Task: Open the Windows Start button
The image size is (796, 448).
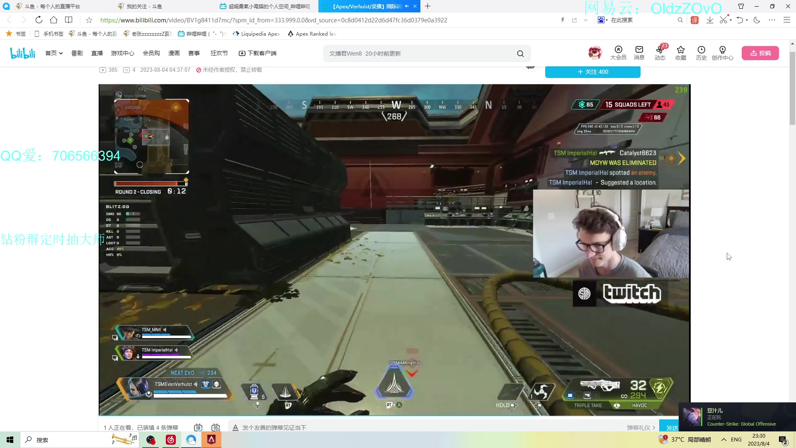Action: [x=10, y=440]
